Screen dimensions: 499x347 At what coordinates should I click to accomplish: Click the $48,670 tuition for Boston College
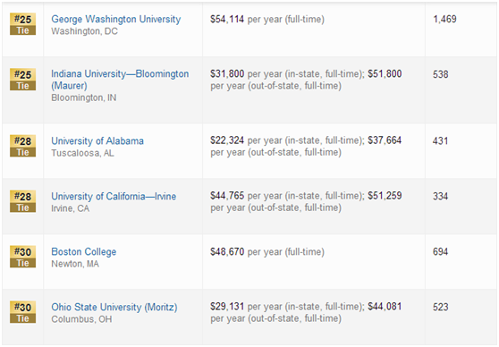[x=227, y=252]
